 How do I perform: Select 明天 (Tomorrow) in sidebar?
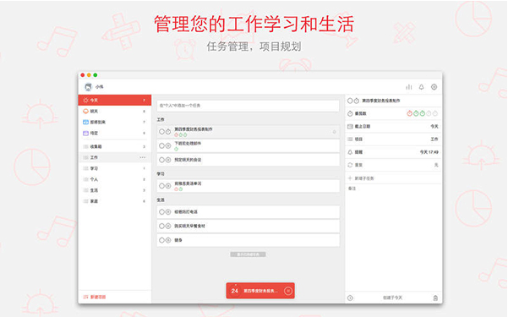click(115, 112)
